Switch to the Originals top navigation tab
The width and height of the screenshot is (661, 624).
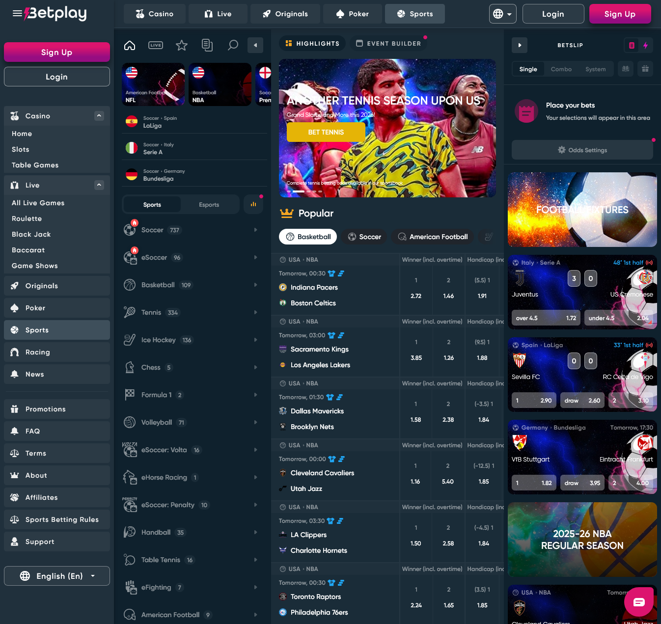pyautogui.click(x=285, y=14)
